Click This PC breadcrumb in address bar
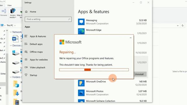The image size is (187, 105). (10, 25)
